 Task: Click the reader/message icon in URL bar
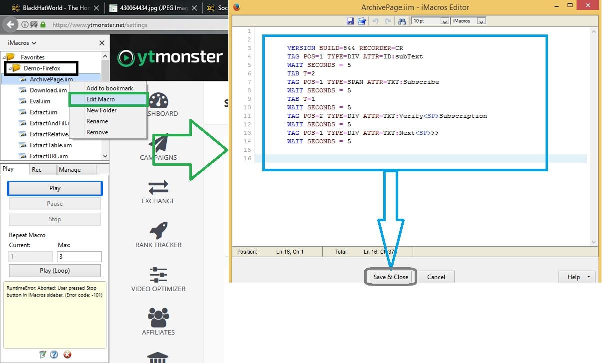point(33,24)
